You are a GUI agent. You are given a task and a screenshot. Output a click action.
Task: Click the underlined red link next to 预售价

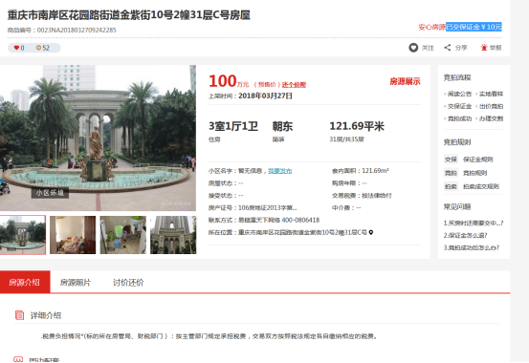[x=294, y=85]
